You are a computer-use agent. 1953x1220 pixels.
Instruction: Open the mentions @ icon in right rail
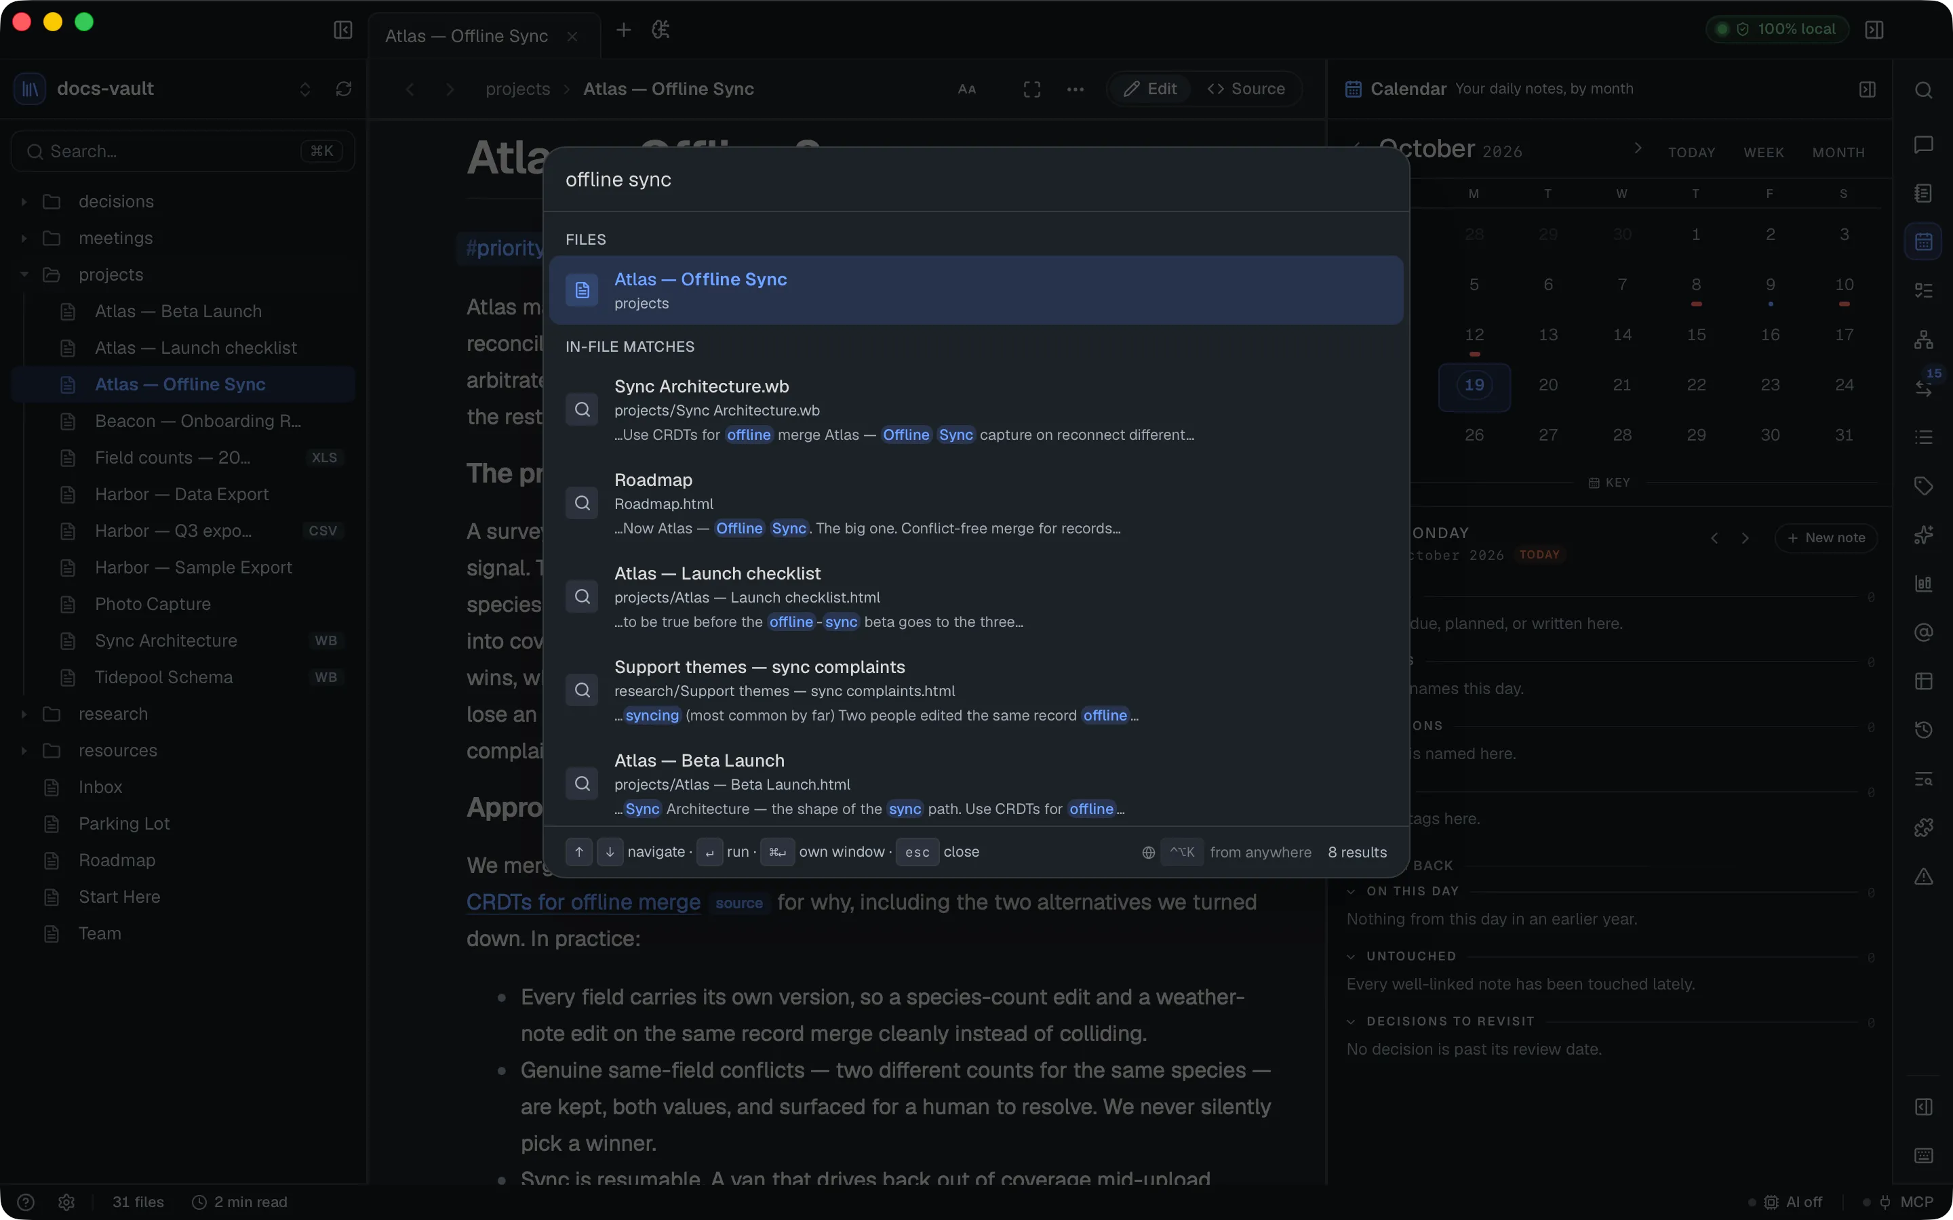pos(1923,632)
